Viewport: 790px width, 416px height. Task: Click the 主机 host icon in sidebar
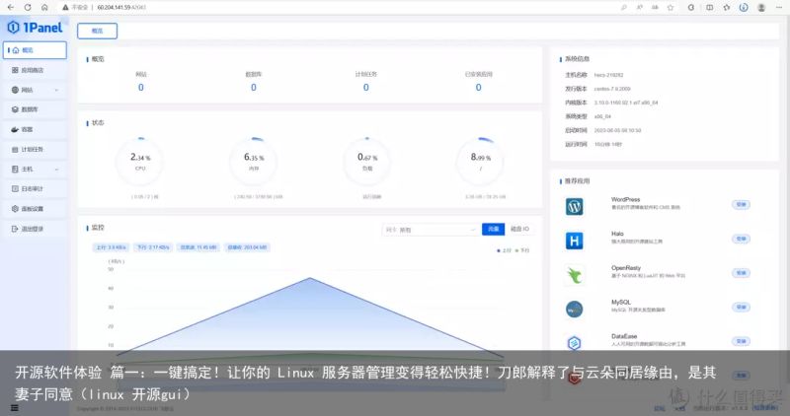[15, 169]
